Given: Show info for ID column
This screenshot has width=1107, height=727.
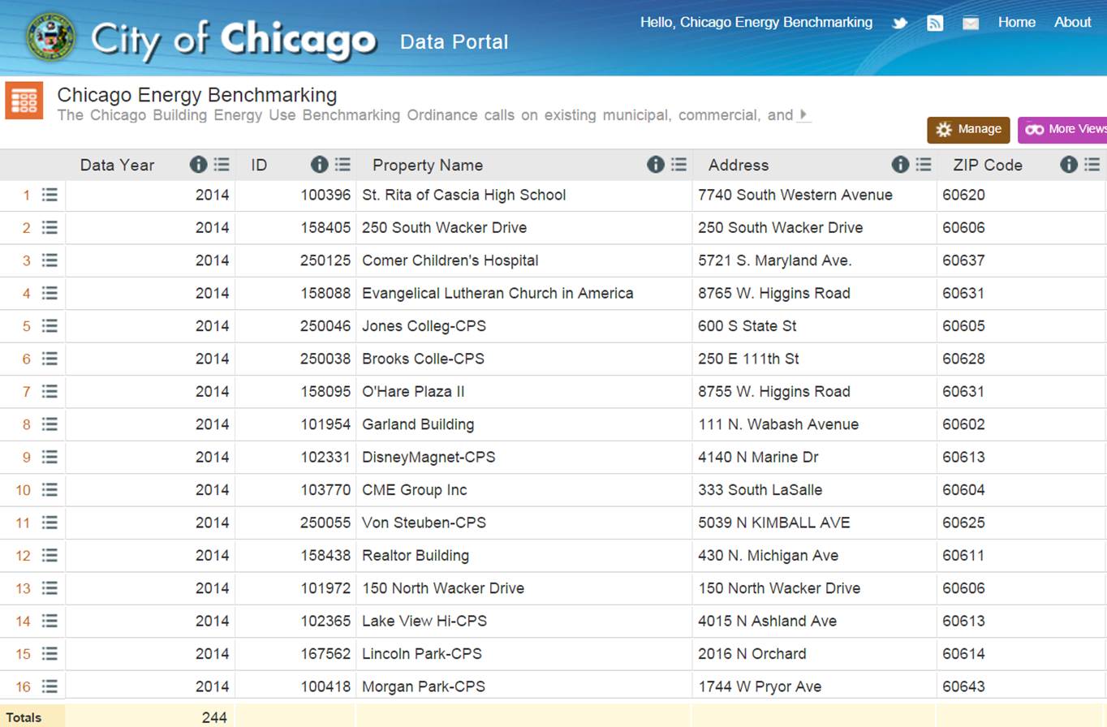Looking at the screenshot, I should pos(319,165).
